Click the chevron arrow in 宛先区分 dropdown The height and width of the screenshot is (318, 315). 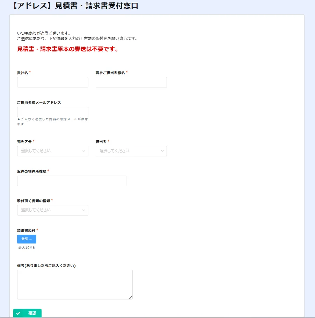84,151
